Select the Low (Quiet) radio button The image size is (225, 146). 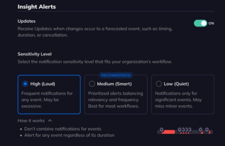159,84
